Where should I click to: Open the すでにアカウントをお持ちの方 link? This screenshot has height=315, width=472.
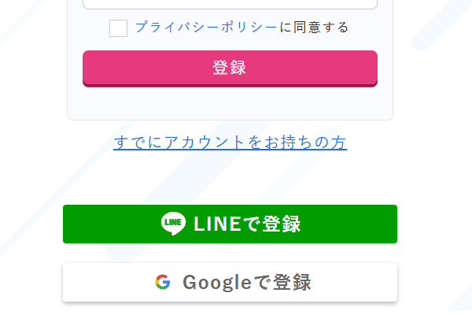coord(230,143)
